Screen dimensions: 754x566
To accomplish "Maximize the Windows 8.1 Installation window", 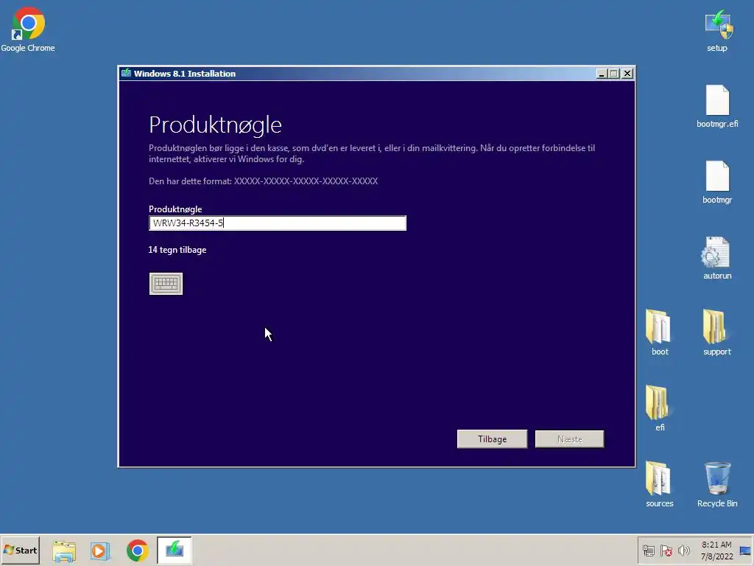I will pyautogui.click(x=614, y=74).
